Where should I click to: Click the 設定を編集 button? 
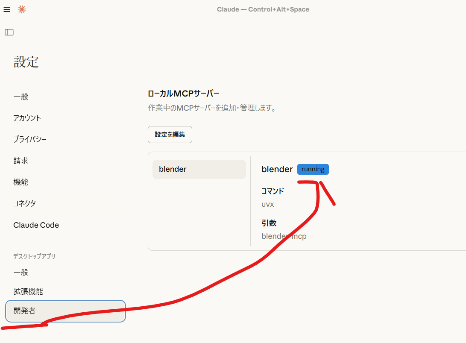170,135
